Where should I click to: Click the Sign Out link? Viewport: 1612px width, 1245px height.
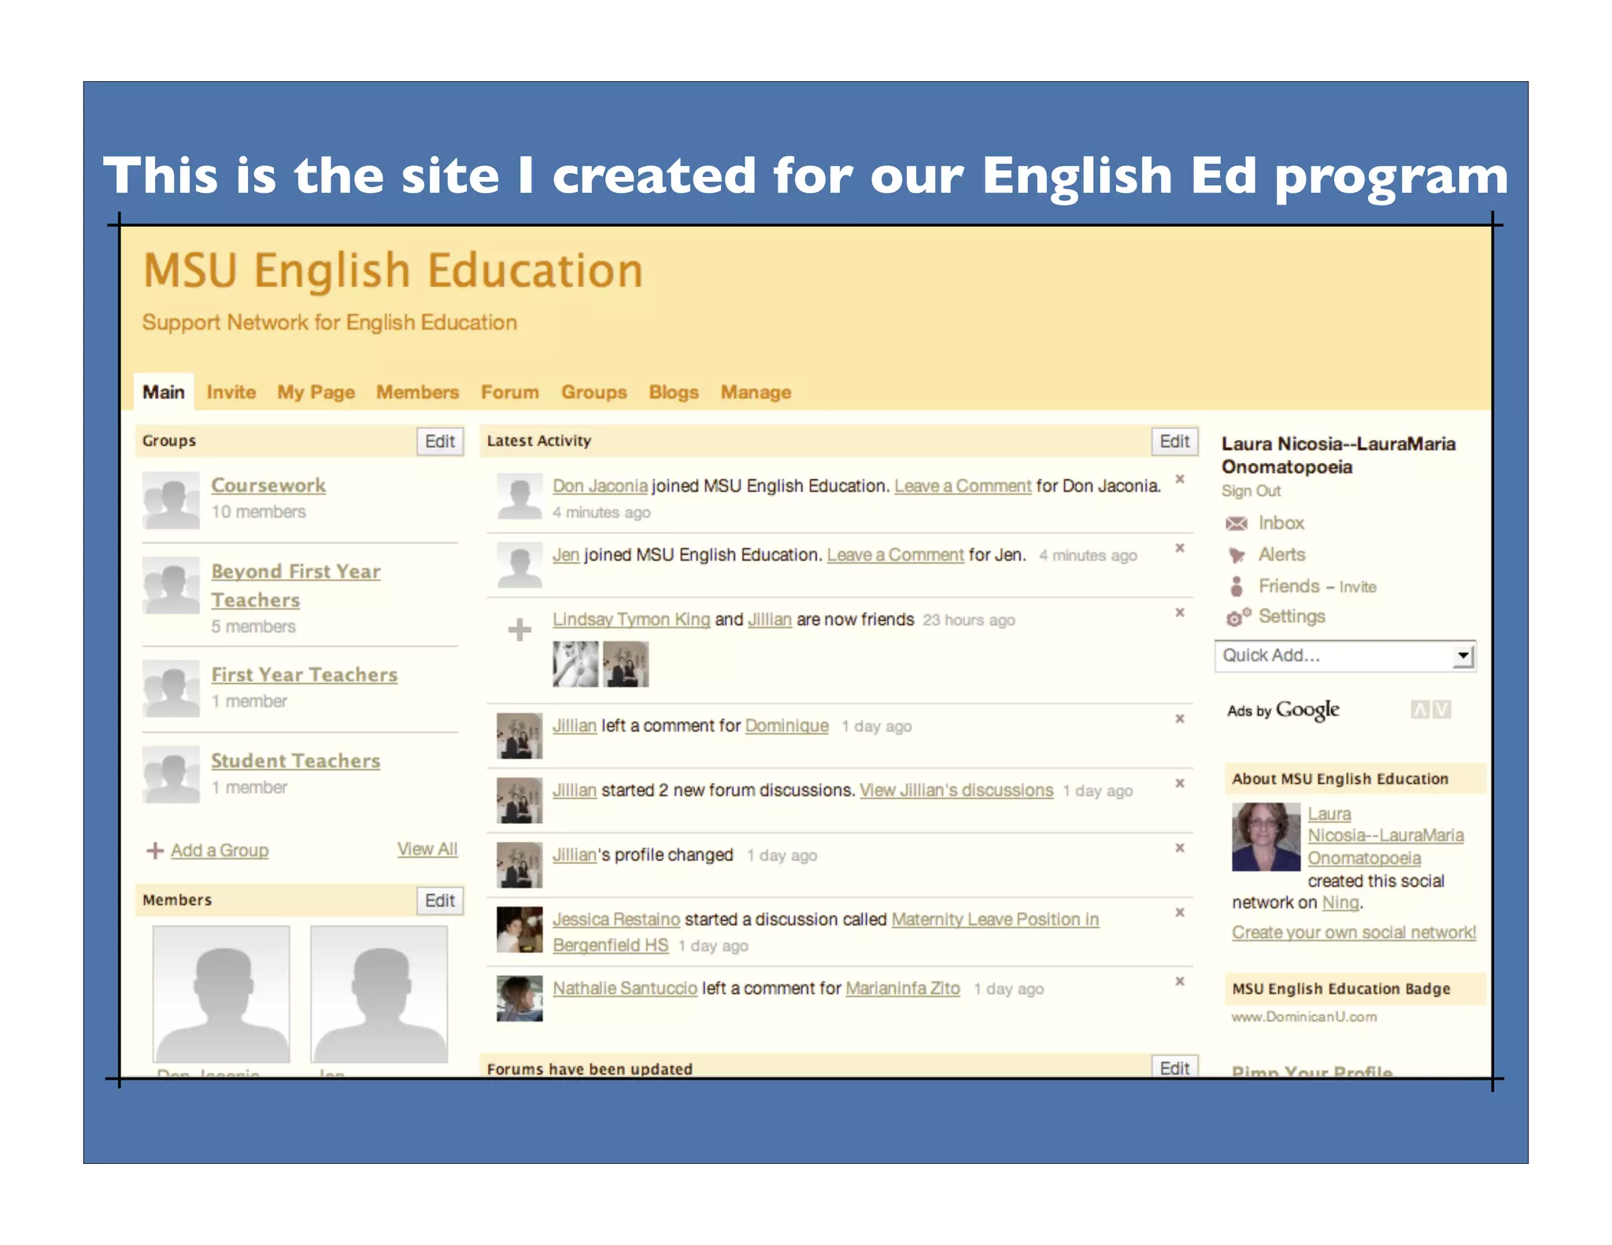(x=1251, y=491)
